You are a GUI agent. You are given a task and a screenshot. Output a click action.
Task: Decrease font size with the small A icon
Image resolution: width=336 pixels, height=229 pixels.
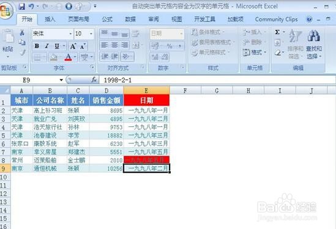[x=83, y=46]
